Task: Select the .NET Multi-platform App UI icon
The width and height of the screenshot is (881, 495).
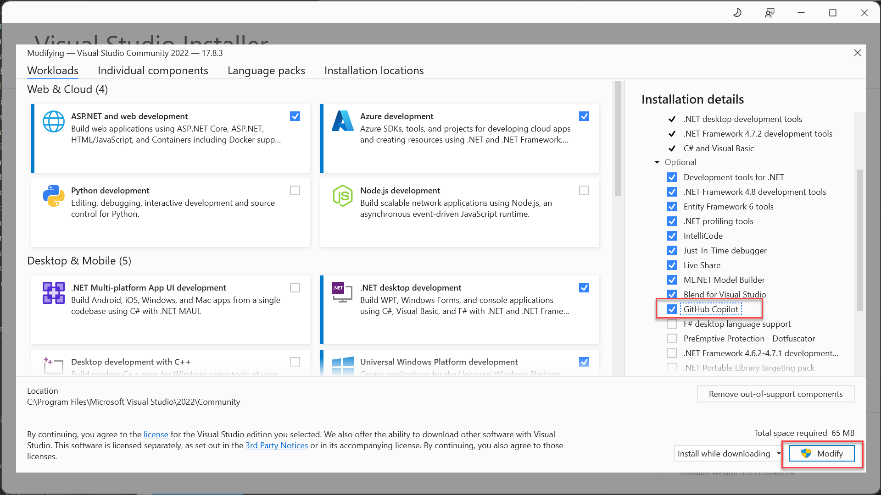Action: [54, 293]
